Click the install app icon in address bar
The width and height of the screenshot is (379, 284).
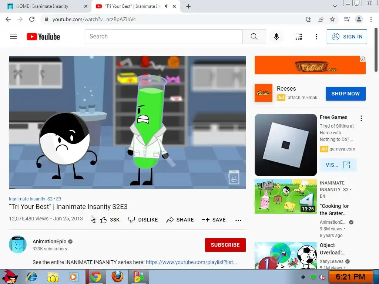click(309, 19)
